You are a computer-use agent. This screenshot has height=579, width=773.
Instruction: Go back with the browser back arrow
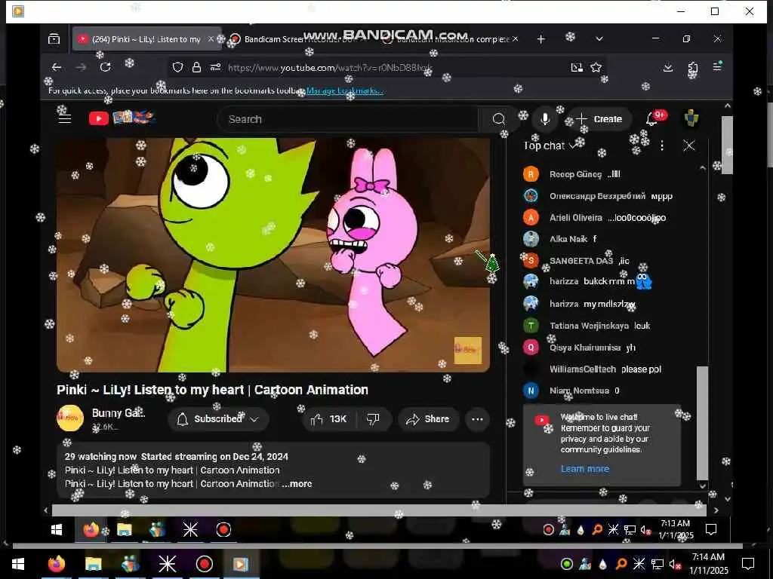57,67
